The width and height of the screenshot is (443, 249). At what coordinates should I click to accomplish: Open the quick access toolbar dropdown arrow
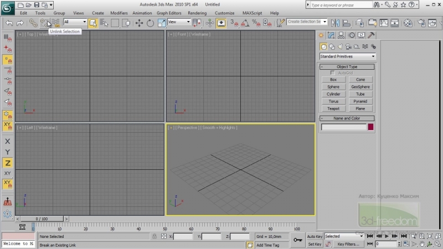[x=51, y=5]
